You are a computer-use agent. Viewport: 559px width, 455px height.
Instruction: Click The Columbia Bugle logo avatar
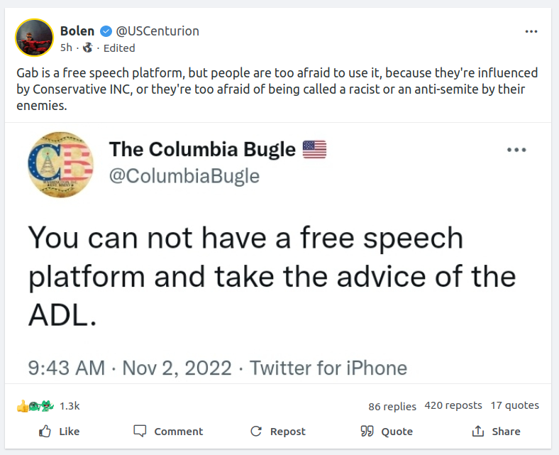coord(60,164)
